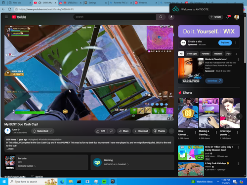Open options for Warlock Class ad
The image size is (247, 185).
pos(238,59)
